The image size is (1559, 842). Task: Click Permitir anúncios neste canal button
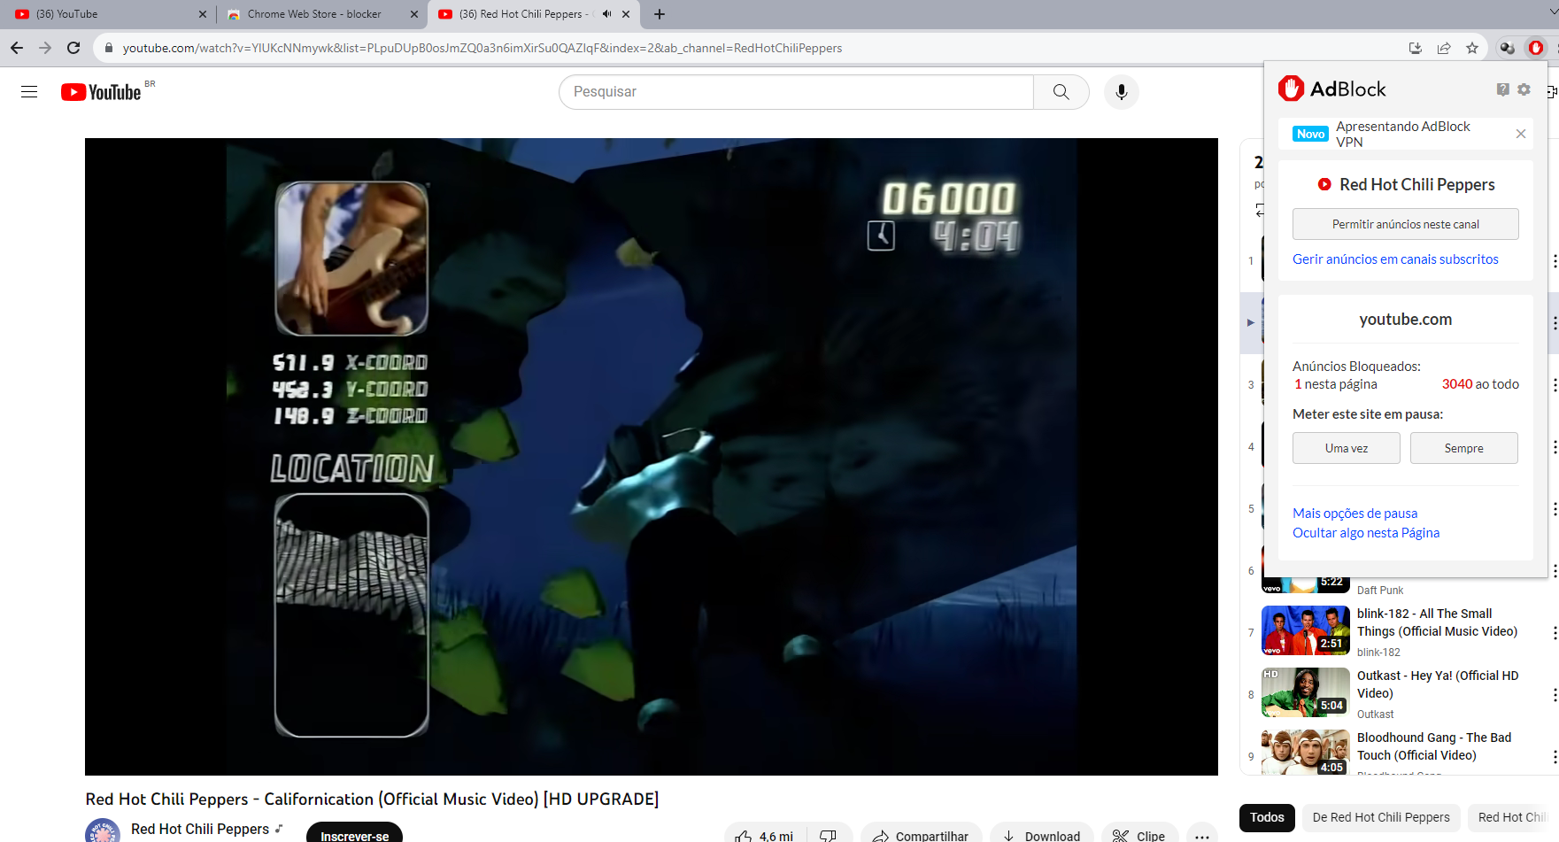1405,224
